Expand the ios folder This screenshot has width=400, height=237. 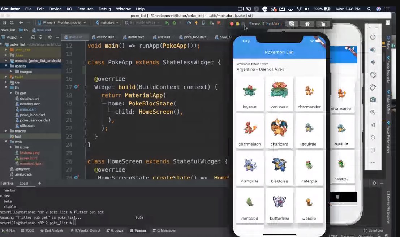(6, 82)
